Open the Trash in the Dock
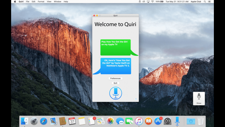Viewport: 225px width, 127px height. [200, 121]
